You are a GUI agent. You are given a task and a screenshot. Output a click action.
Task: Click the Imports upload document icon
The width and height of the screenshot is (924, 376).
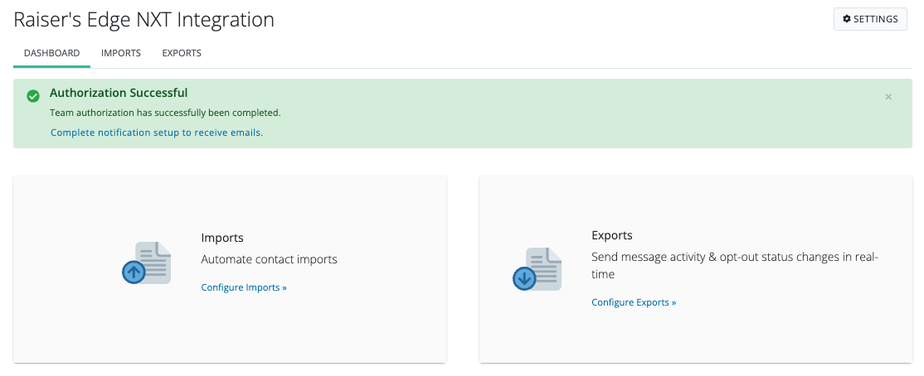pos(147,263)
